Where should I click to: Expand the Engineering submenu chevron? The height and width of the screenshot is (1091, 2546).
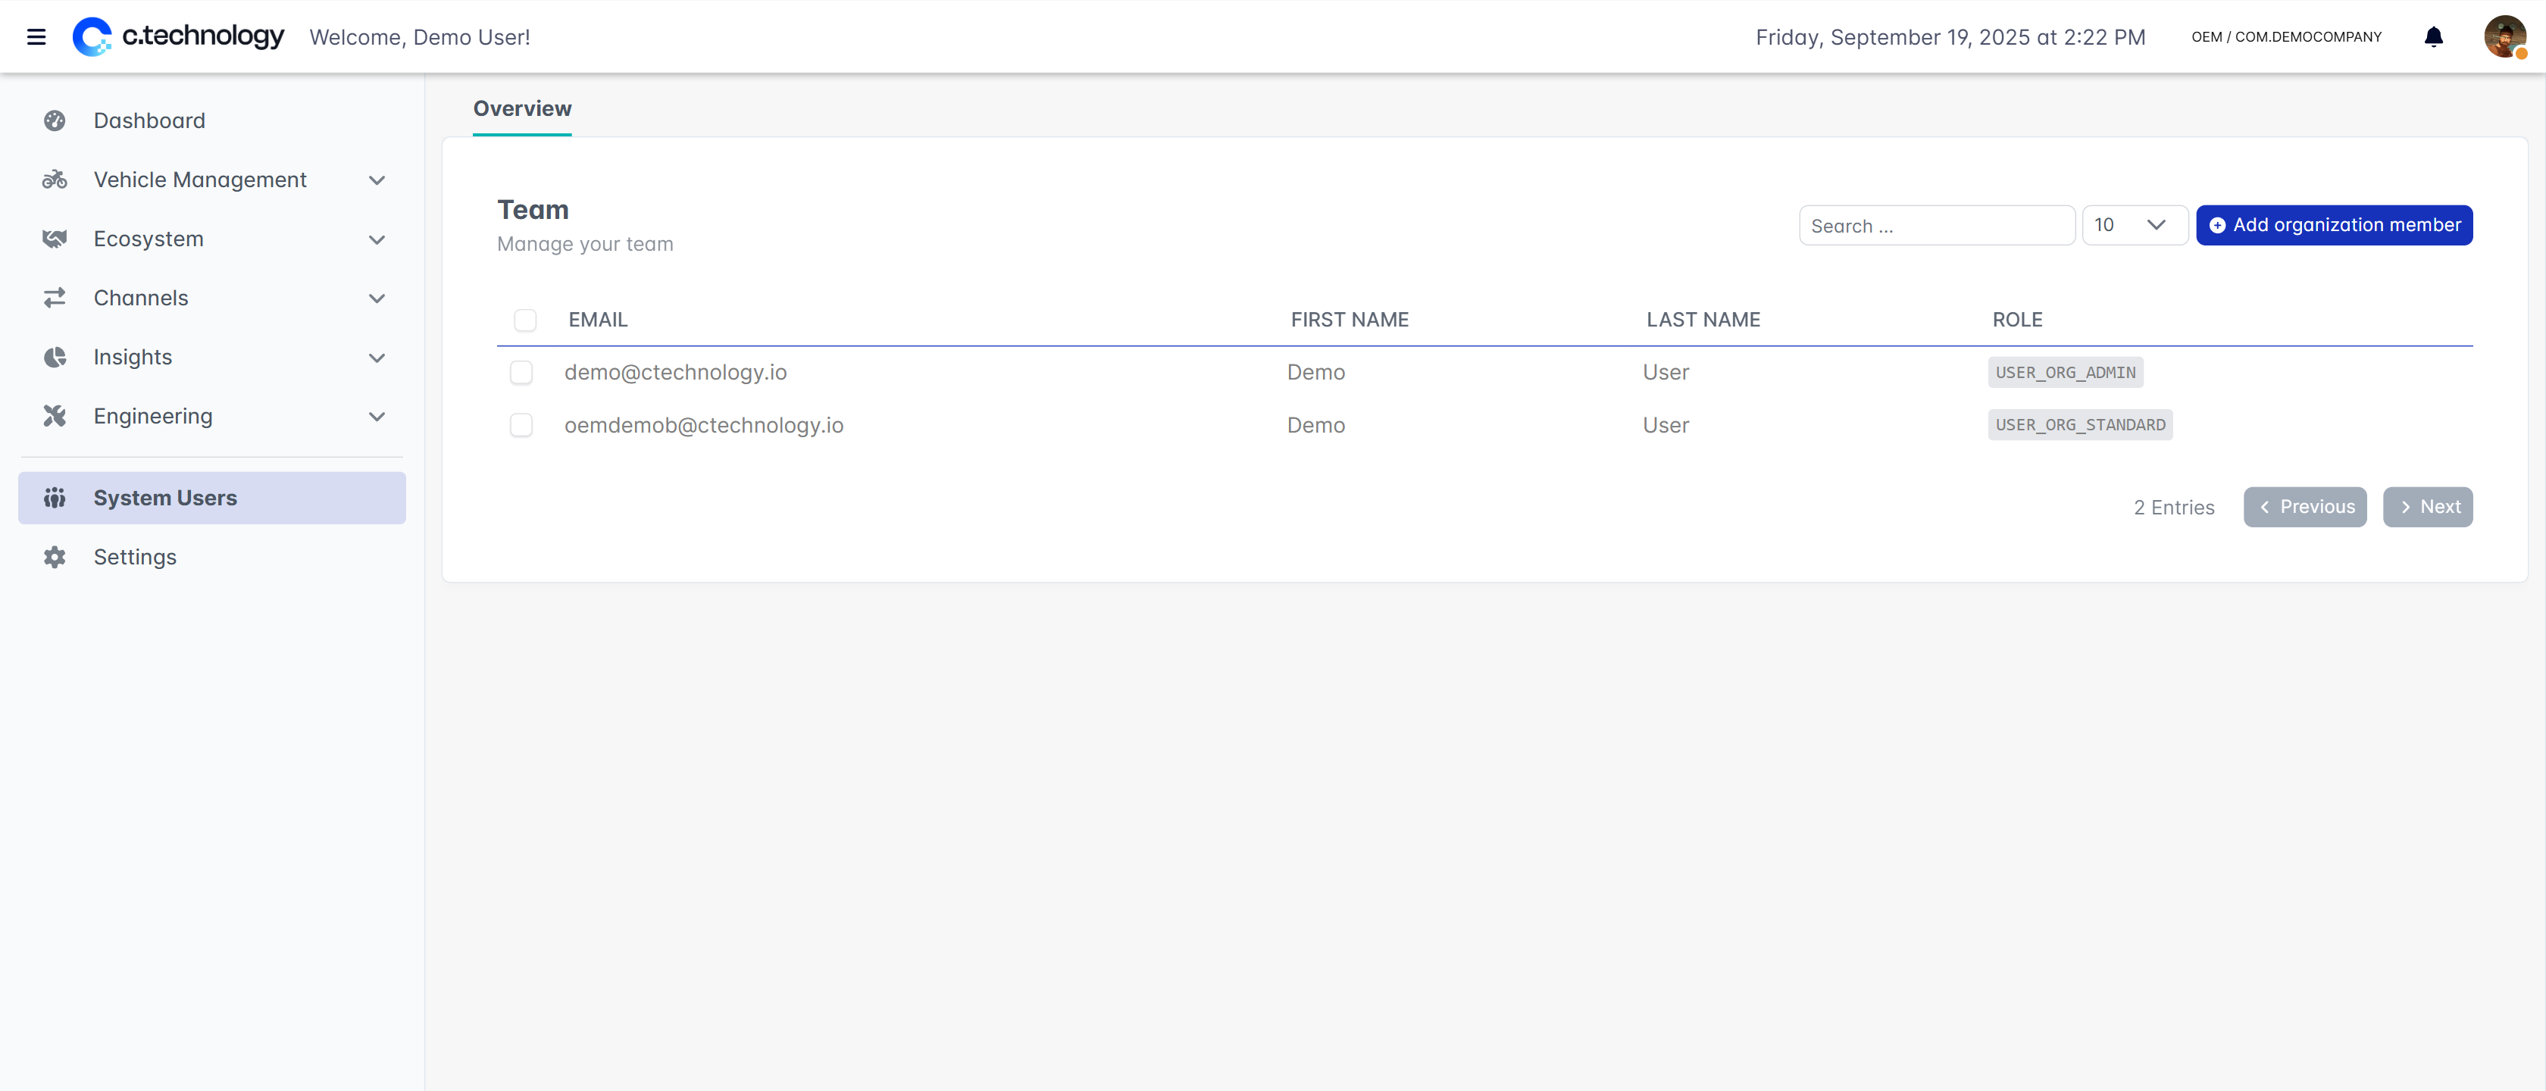[x=377, y=417]
